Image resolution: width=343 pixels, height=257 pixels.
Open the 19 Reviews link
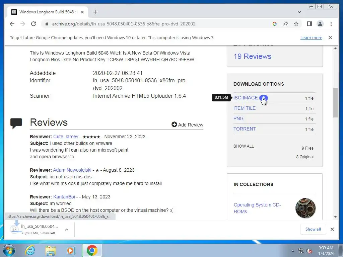pos(252,56)
